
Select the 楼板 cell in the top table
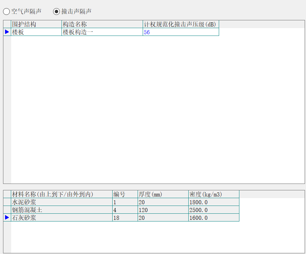tap(36, 32)
